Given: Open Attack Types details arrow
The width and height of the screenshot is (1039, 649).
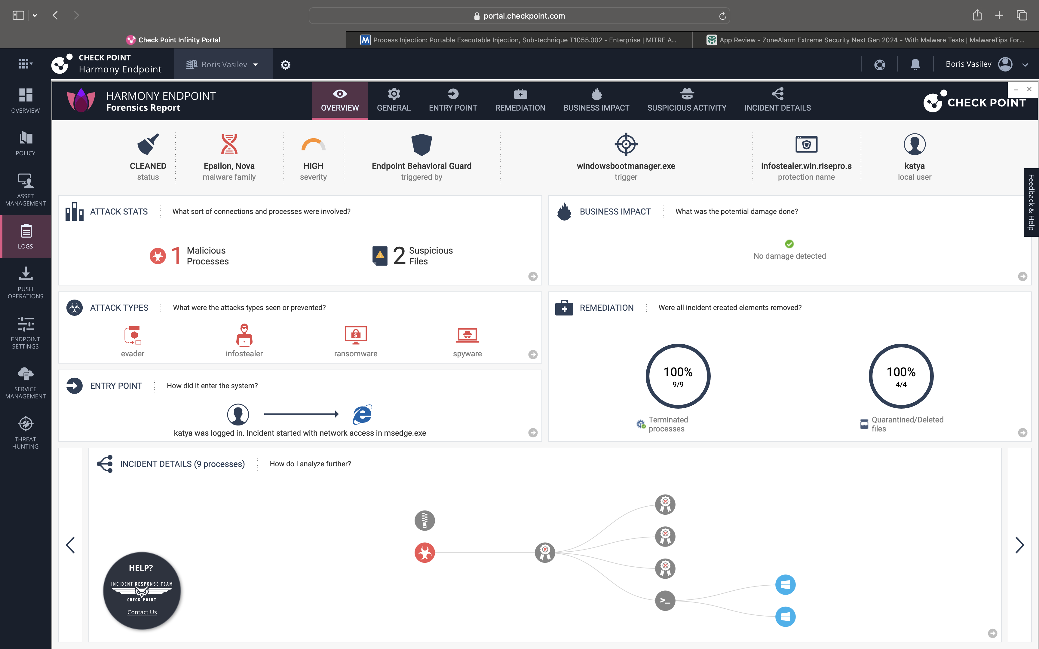Looking at the screenshot, I should [x=533, y=355].
